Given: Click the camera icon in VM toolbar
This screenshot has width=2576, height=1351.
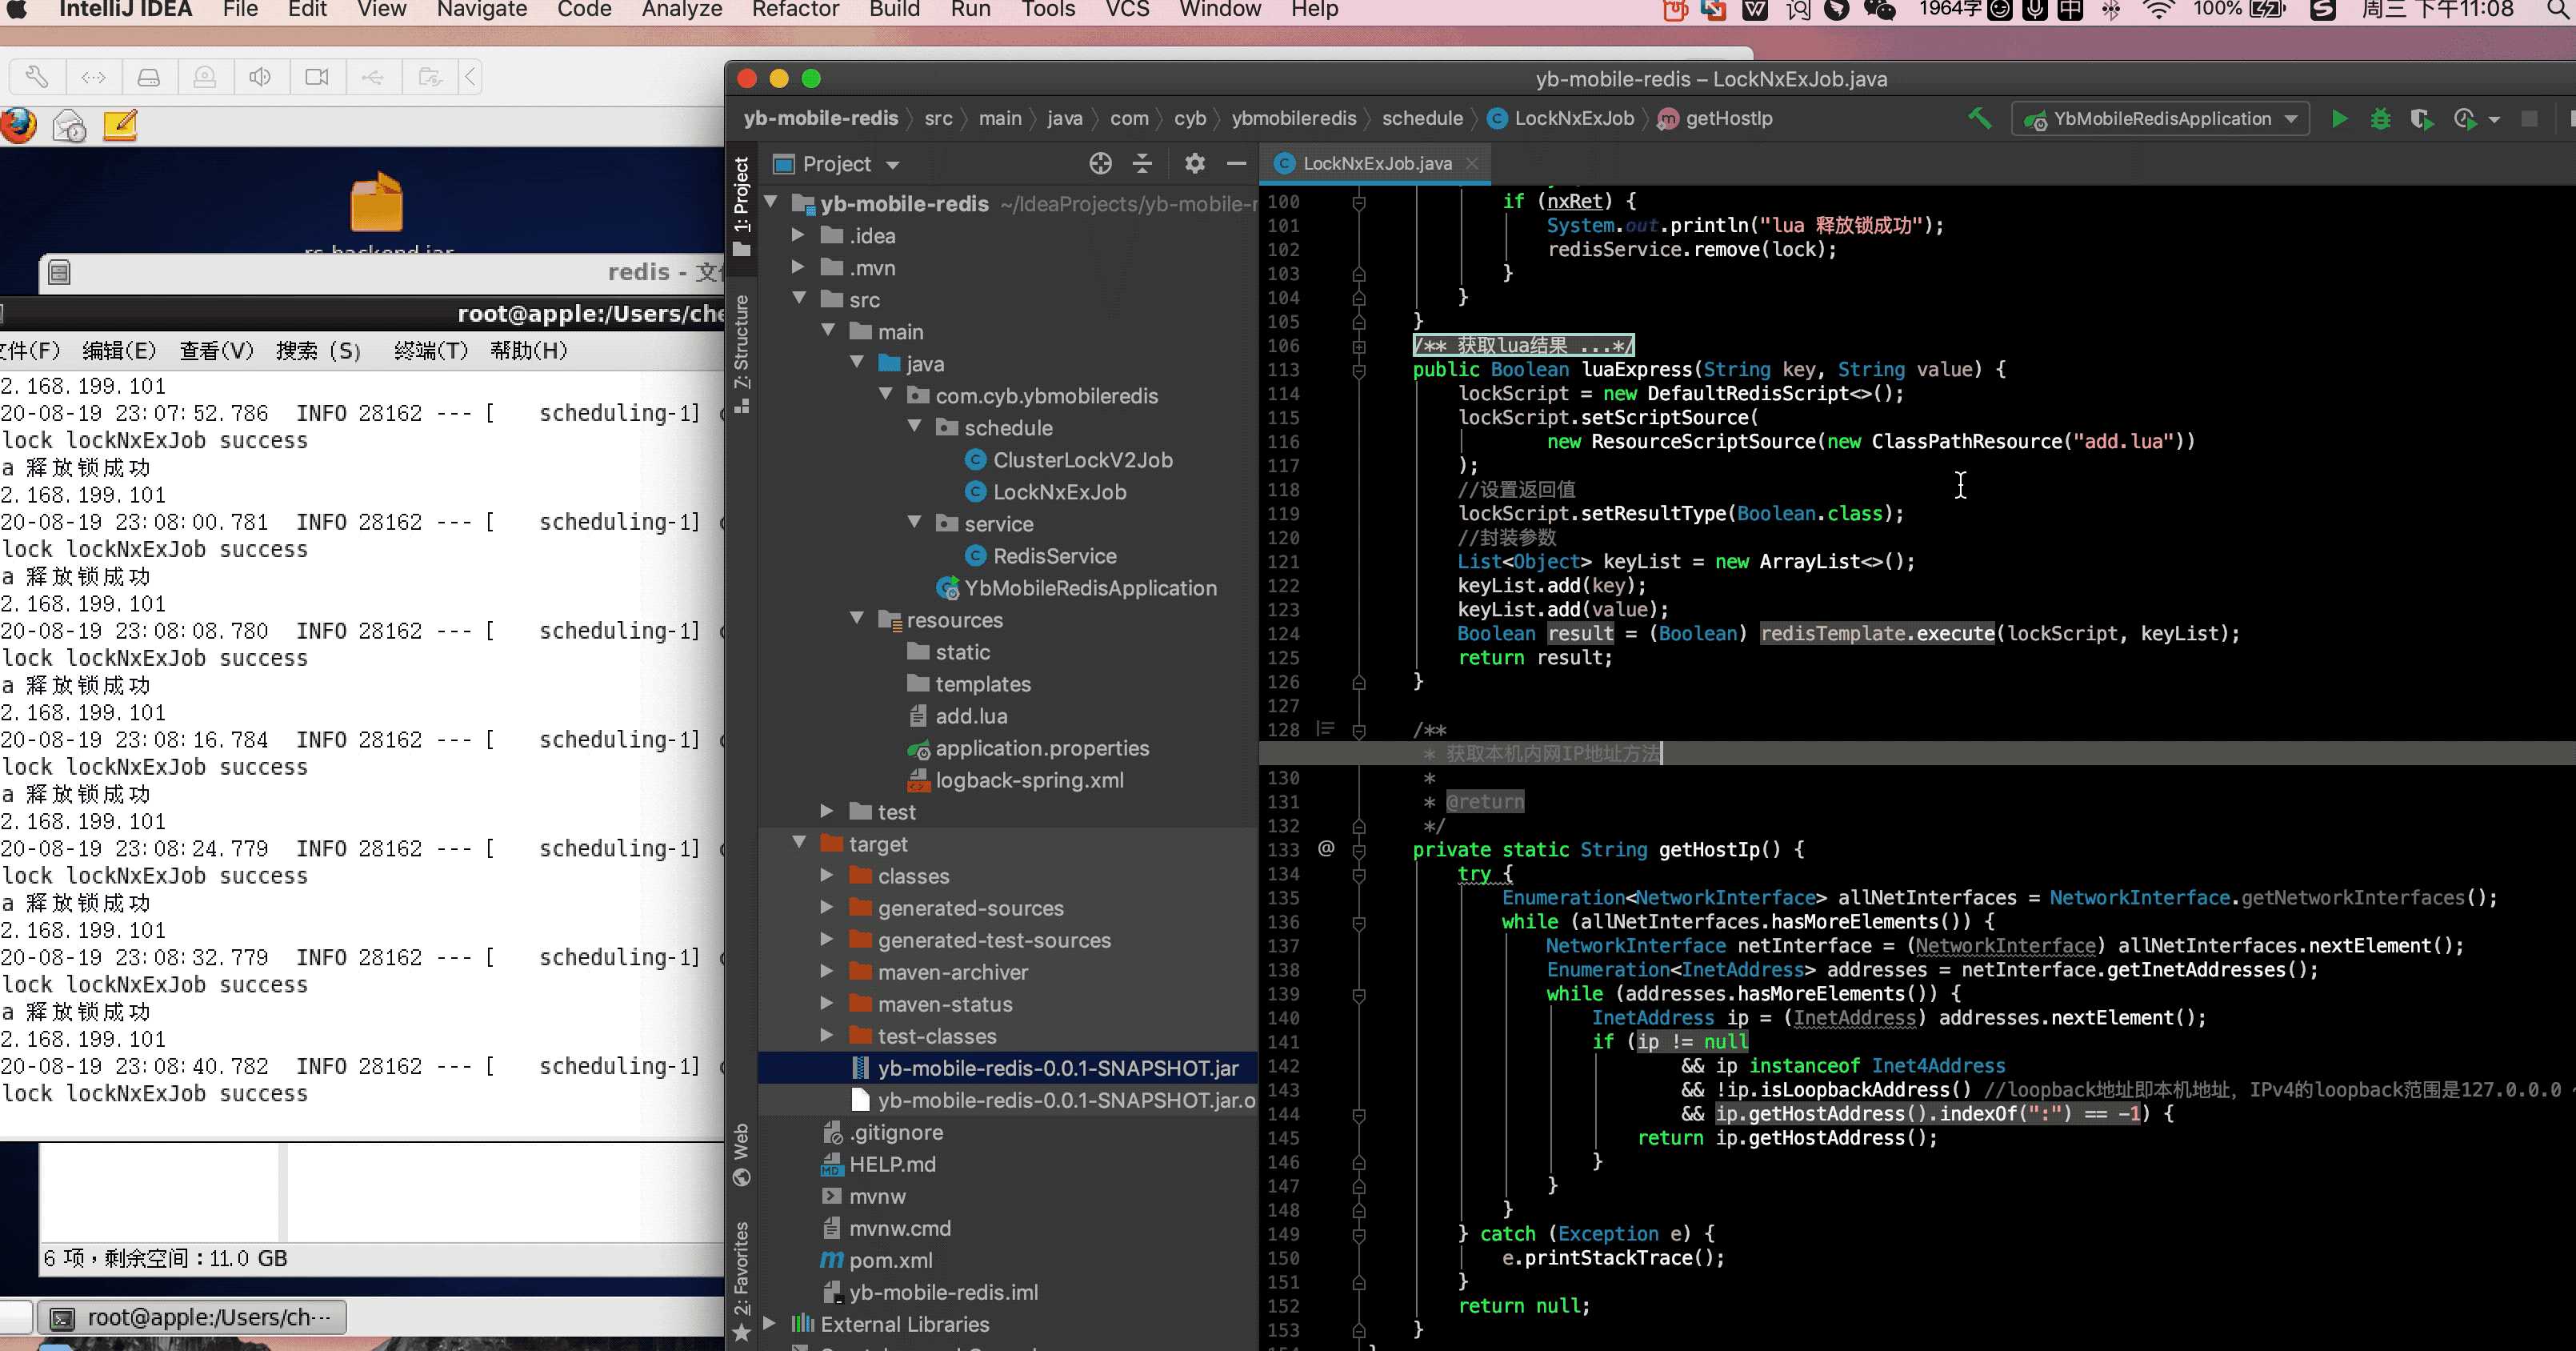Looking at the screenshot, I should click(x=317, y=76).
